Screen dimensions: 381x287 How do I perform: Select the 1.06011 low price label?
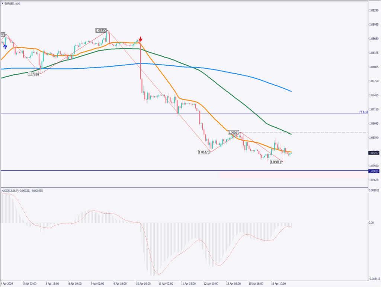(x=276, y=162)
